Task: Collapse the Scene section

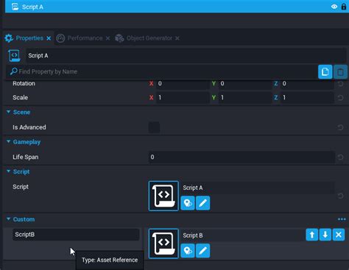Action: (x=8, y=112)
